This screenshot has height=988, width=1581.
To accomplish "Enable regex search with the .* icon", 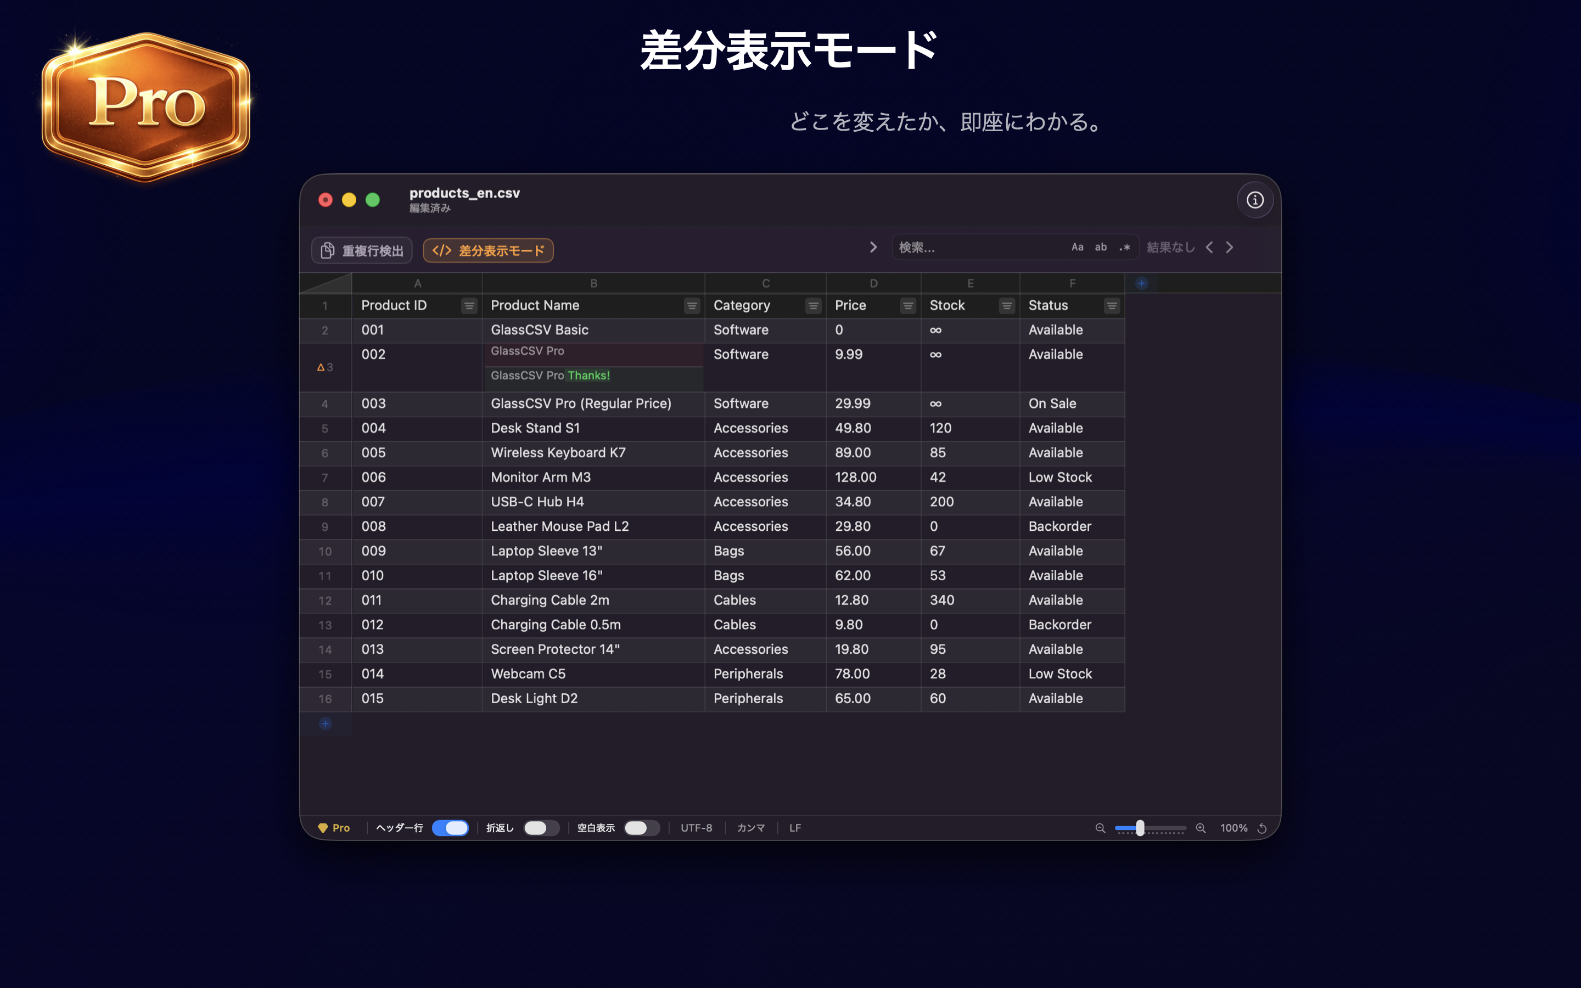I will (x=1124, y=247).
